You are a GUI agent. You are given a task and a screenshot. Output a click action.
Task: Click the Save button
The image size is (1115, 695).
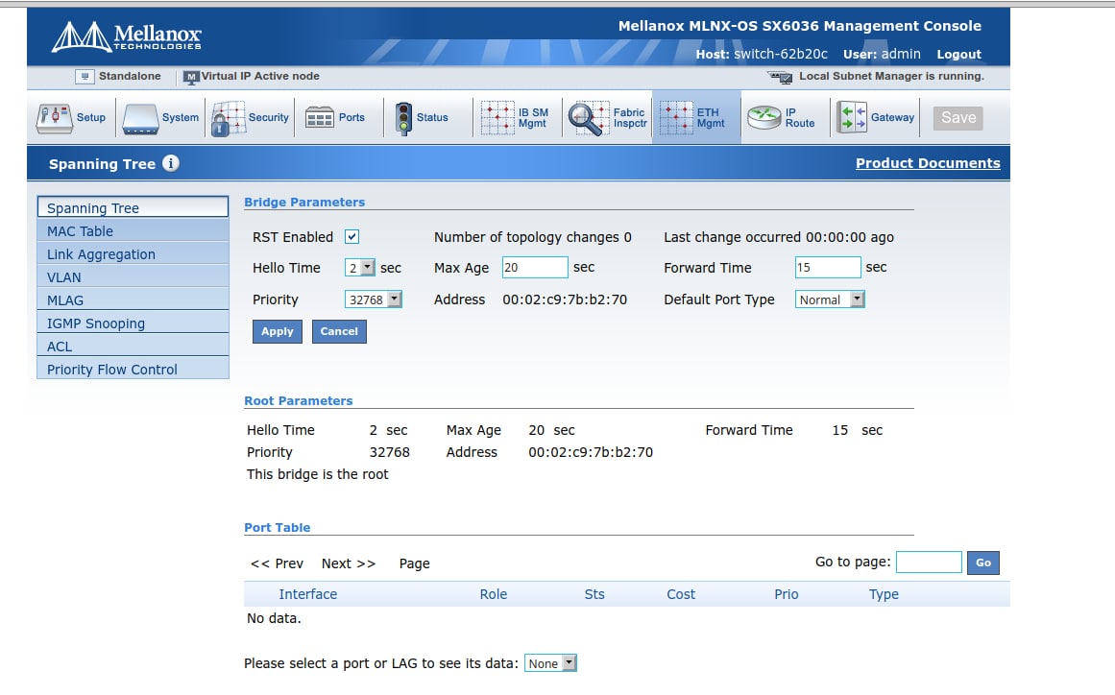coord(957,118)
